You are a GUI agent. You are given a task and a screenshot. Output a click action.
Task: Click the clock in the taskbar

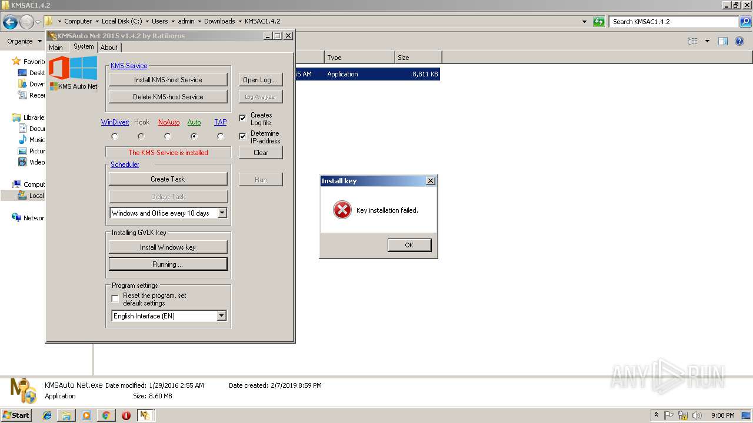coord(723,415)
